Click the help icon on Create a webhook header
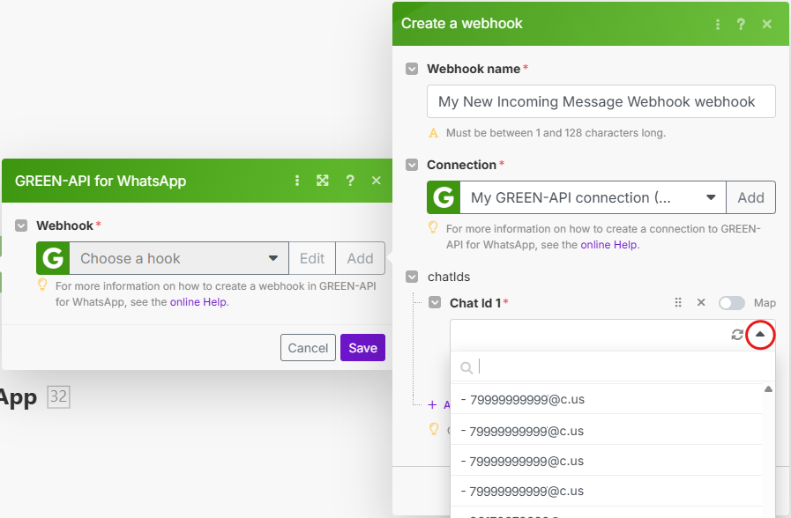Image resolution: width=791 pixels, height=518 pixels. click(x=741, y=24)
